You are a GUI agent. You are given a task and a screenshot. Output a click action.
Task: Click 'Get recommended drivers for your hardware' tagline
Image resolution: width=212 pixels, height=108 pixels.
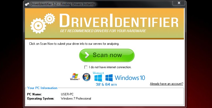(x=103, y=31)
